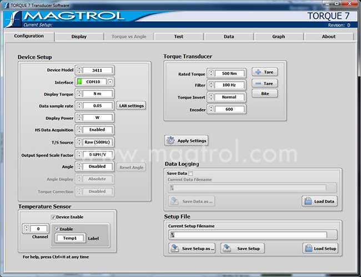361x277 pixels.
Task: Switch to the Graph tab
Action: (x=278, y=37)
